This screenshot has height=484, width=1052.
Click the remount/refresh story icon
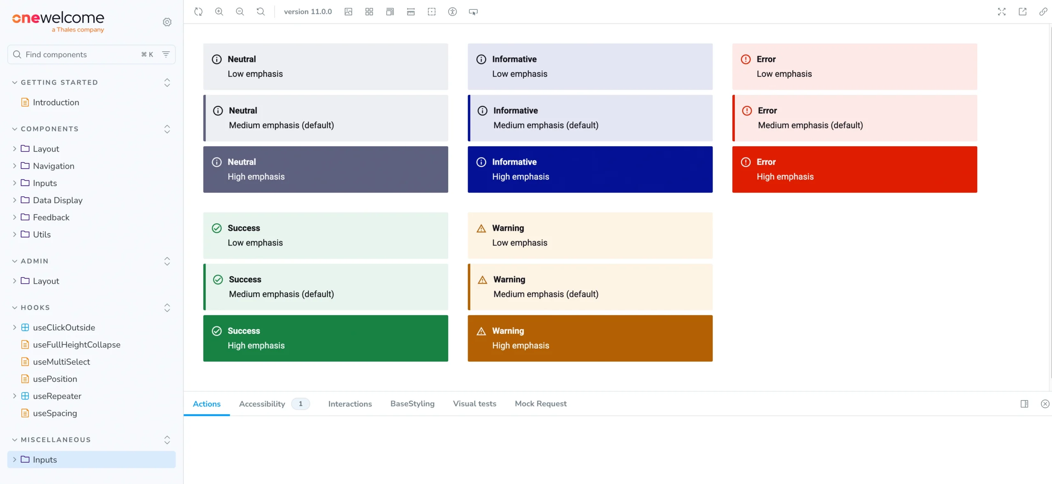click(x=198, y=11)
